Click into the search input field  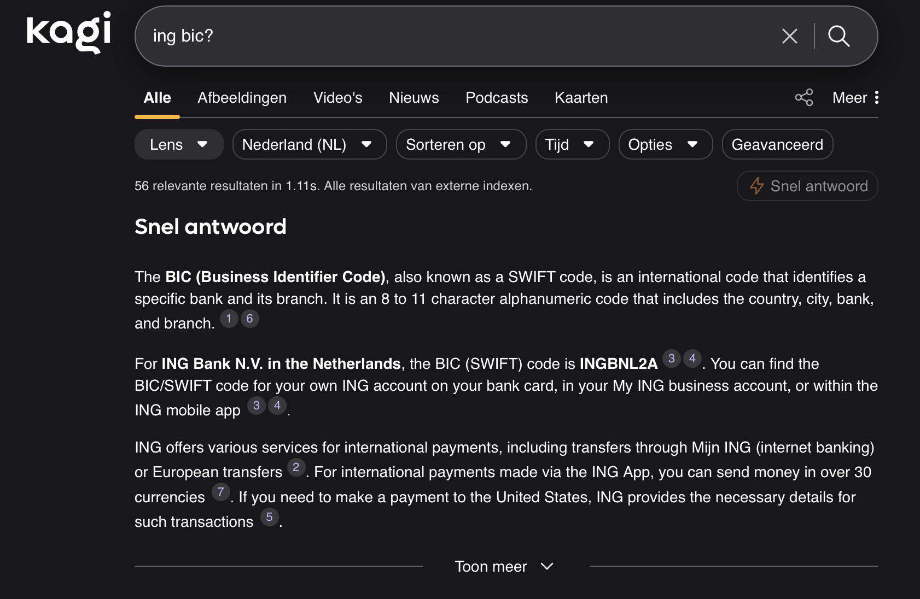[x=438, y=36]
